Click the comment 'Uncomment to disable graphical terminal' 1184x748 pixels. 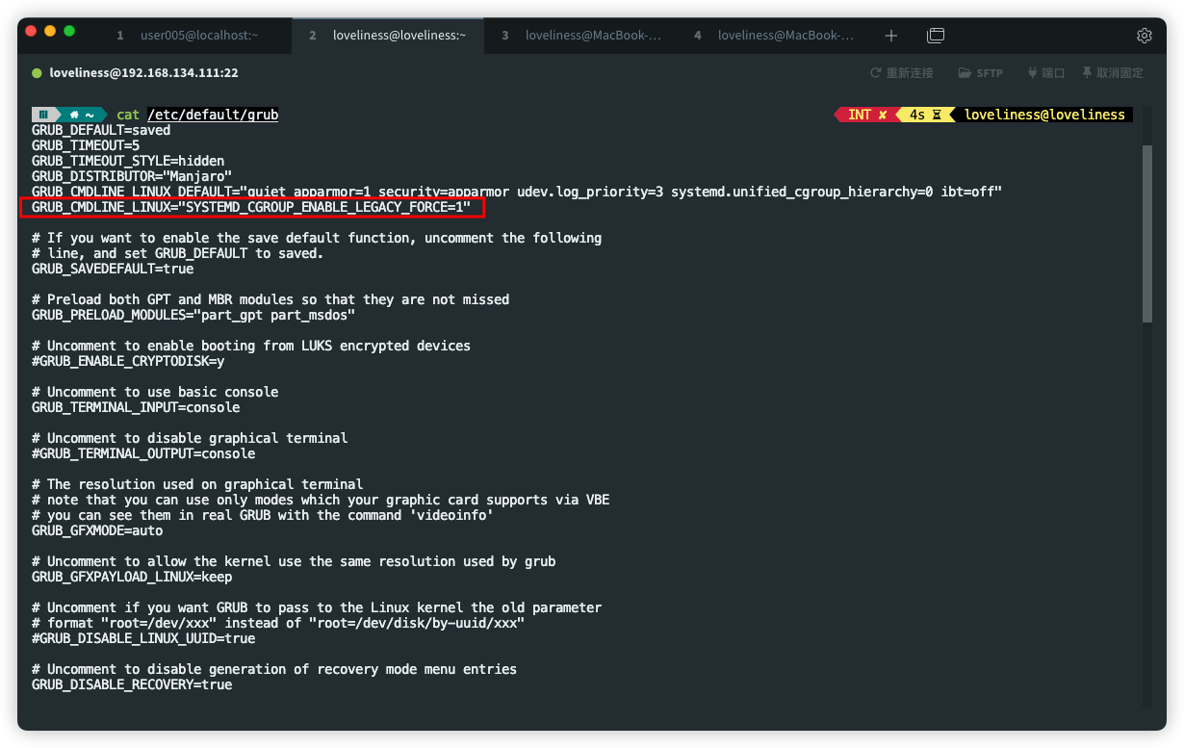click(190, 438)
